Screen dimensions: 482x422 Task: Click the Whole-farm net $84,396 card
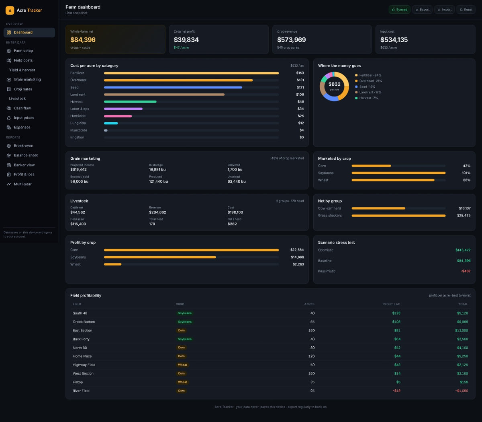coord(115,39)
